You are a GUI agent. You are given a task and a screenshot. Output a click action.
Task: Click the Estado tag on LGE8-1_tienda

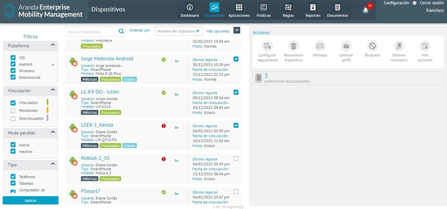(x=130, y=146)
